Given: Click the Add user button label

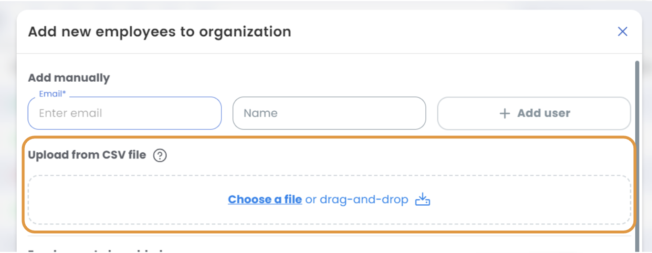Looking at the screenshot, I should pyautogui.click(x=544, y=113).
